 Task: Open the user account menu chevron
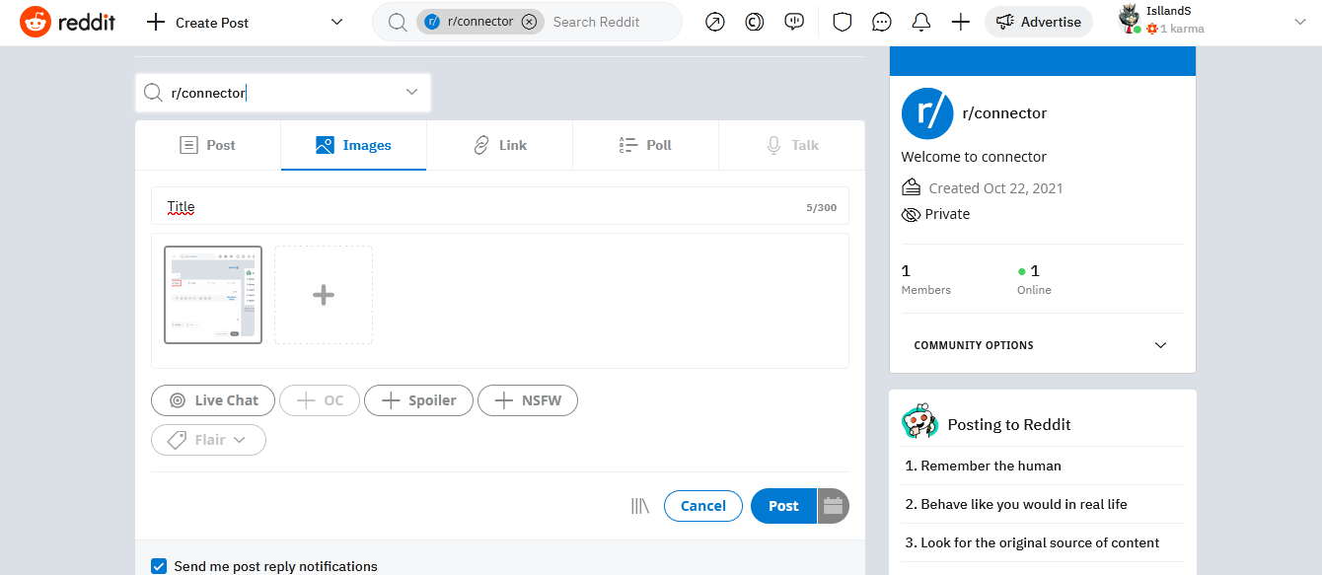point(1299,22)
